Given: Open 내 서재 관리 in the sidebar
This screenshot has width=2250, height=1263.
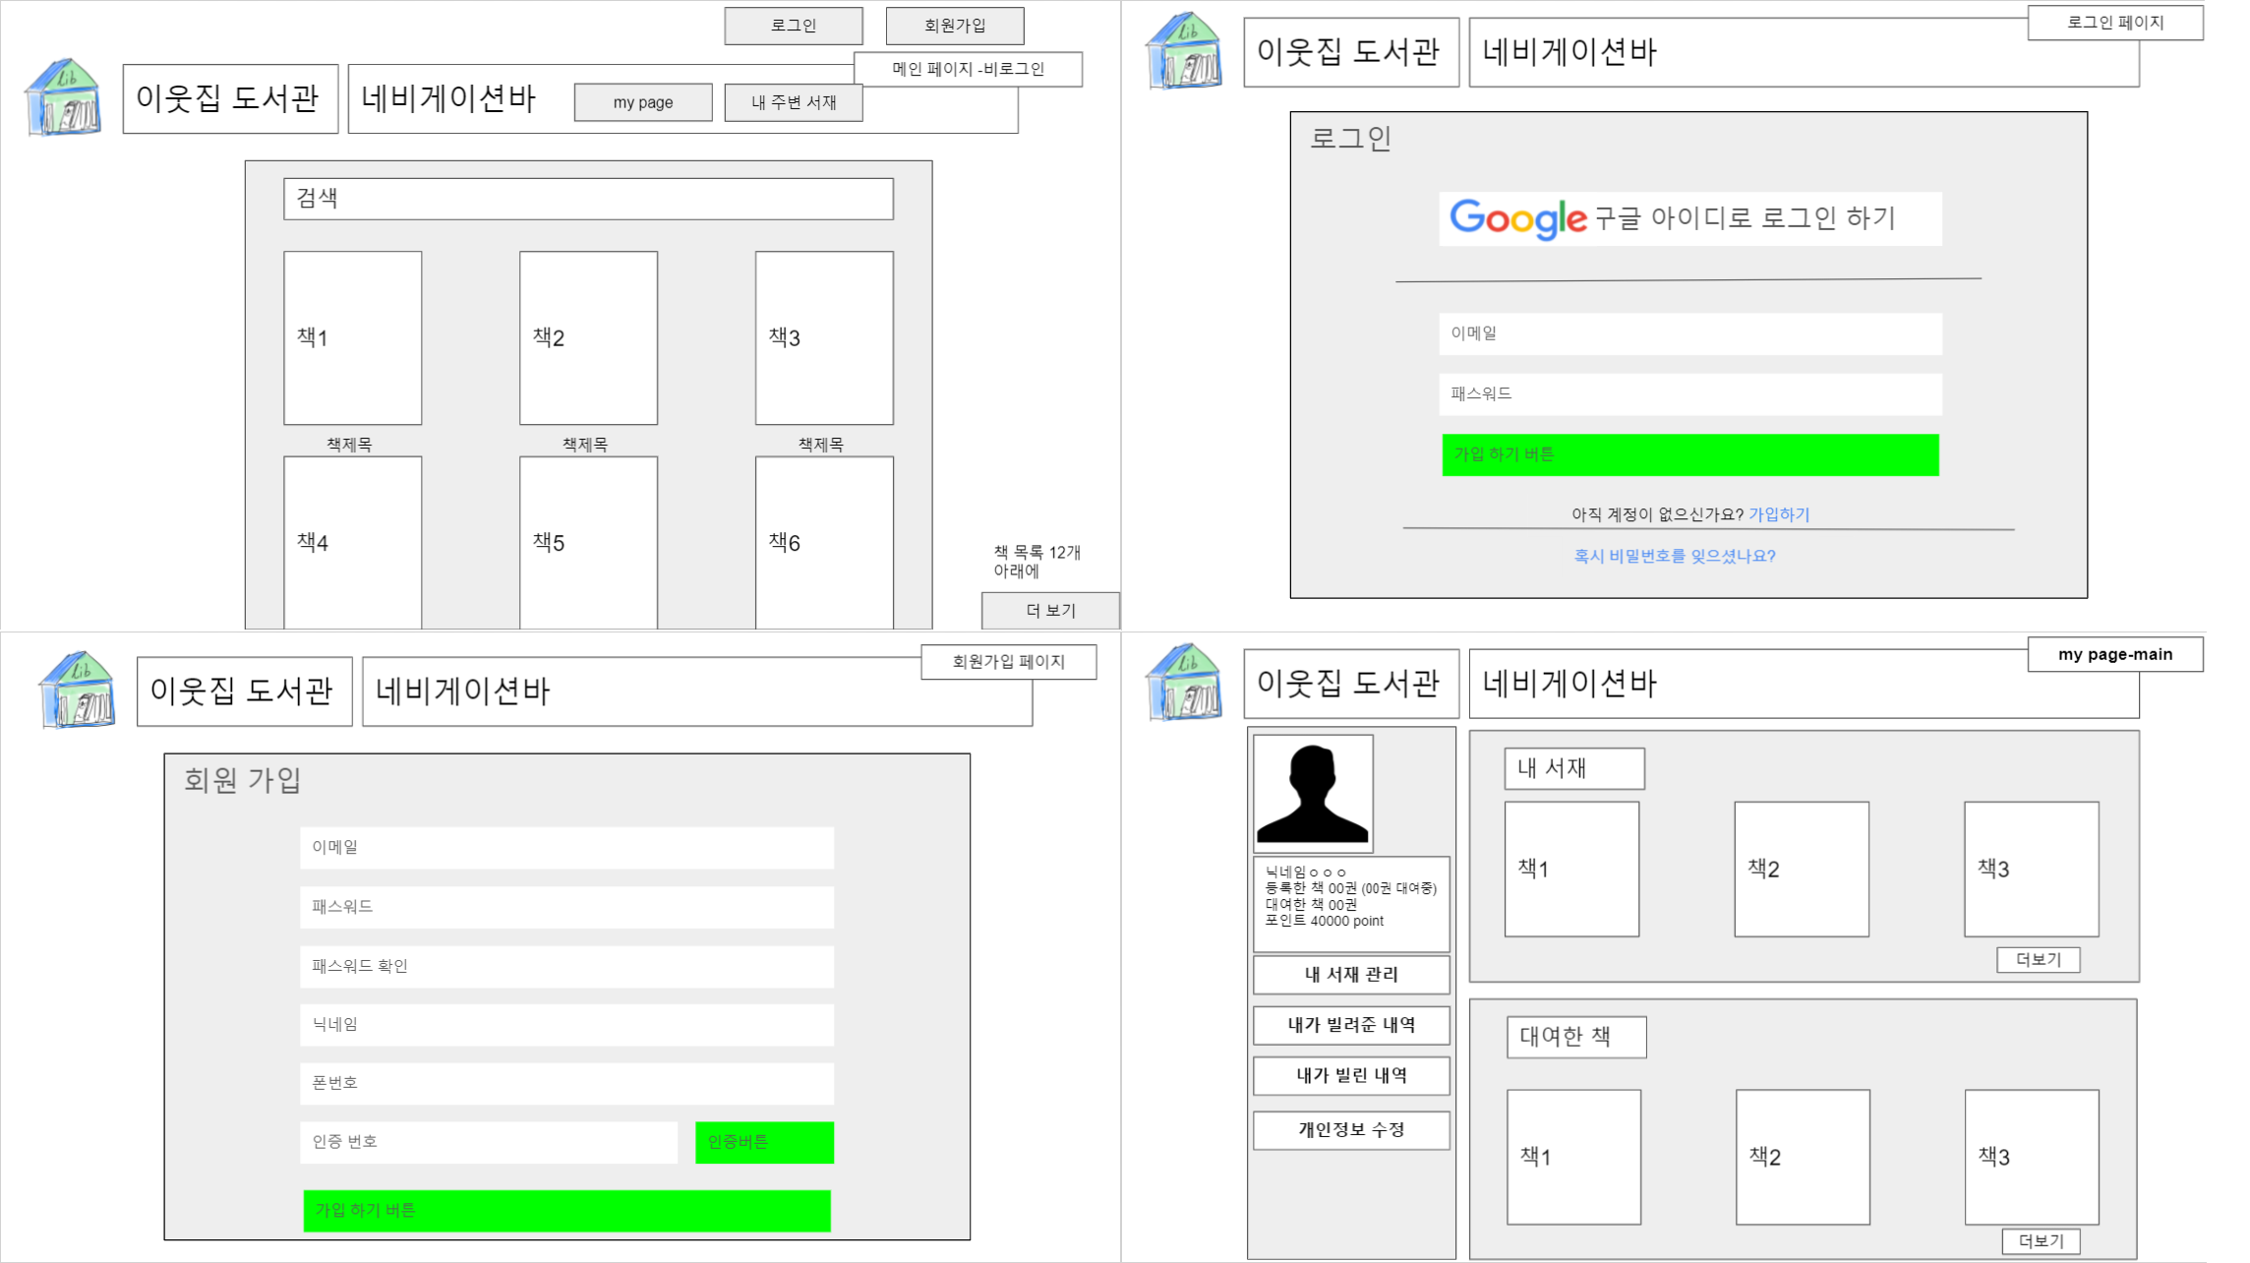Looking at the screenshot, I should pos(1350,975).
